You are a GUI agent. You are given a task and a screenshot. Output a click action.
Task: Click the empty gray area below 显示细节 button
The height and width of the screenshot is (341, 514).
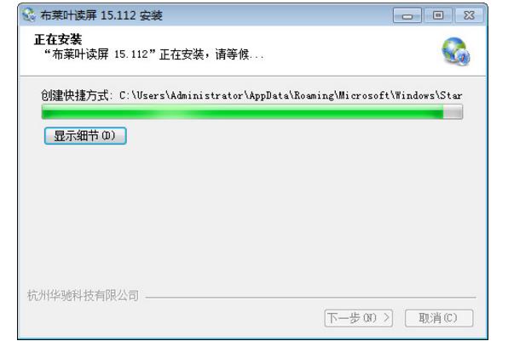(252, 216)
